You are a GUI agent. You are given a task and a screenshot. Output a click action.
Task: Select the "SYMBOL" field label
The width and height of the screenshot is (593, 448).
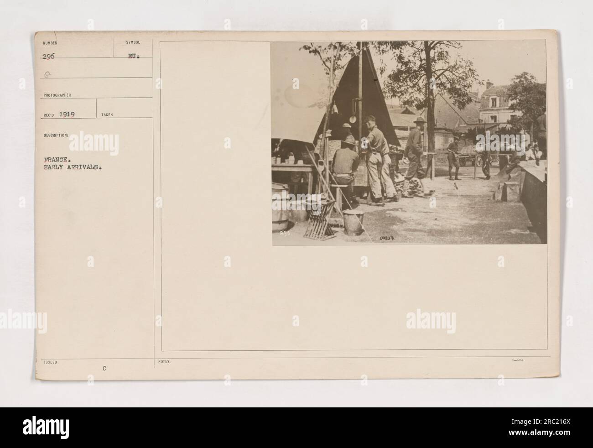pyautogui.click(x=133, y=42)
